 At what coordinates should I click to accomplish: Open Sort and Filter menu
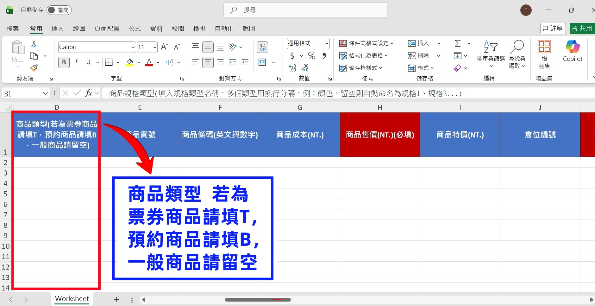tap(491, 54)
